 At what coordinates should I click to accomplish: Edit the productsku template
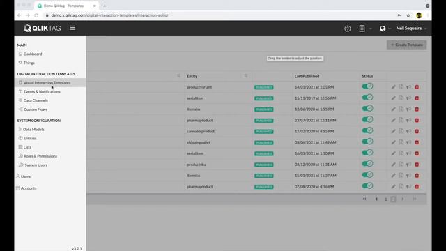point(393,165)
